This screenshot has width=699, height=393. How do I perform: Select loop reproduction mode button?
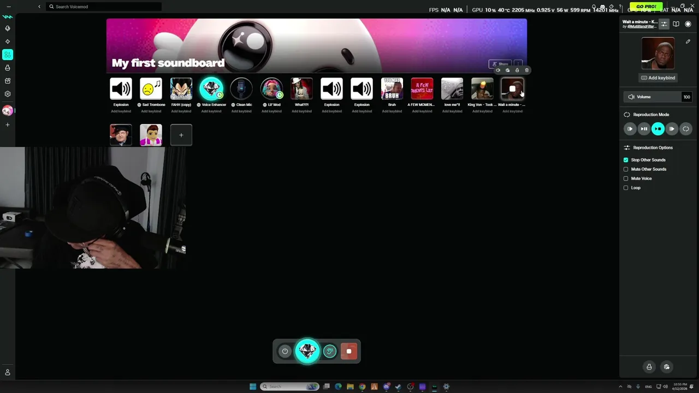[685, 129]
